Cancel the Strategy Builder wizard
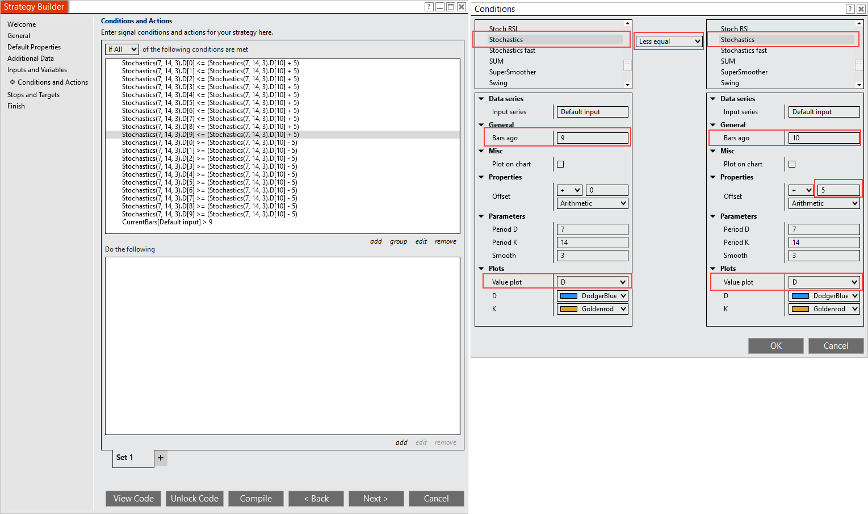The image size is (868, 514). click(x=437, y=499)
